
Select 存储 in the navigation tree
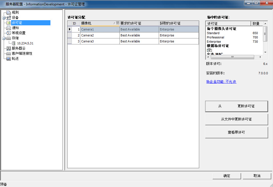pyautogui.click(x=15, y=38)
